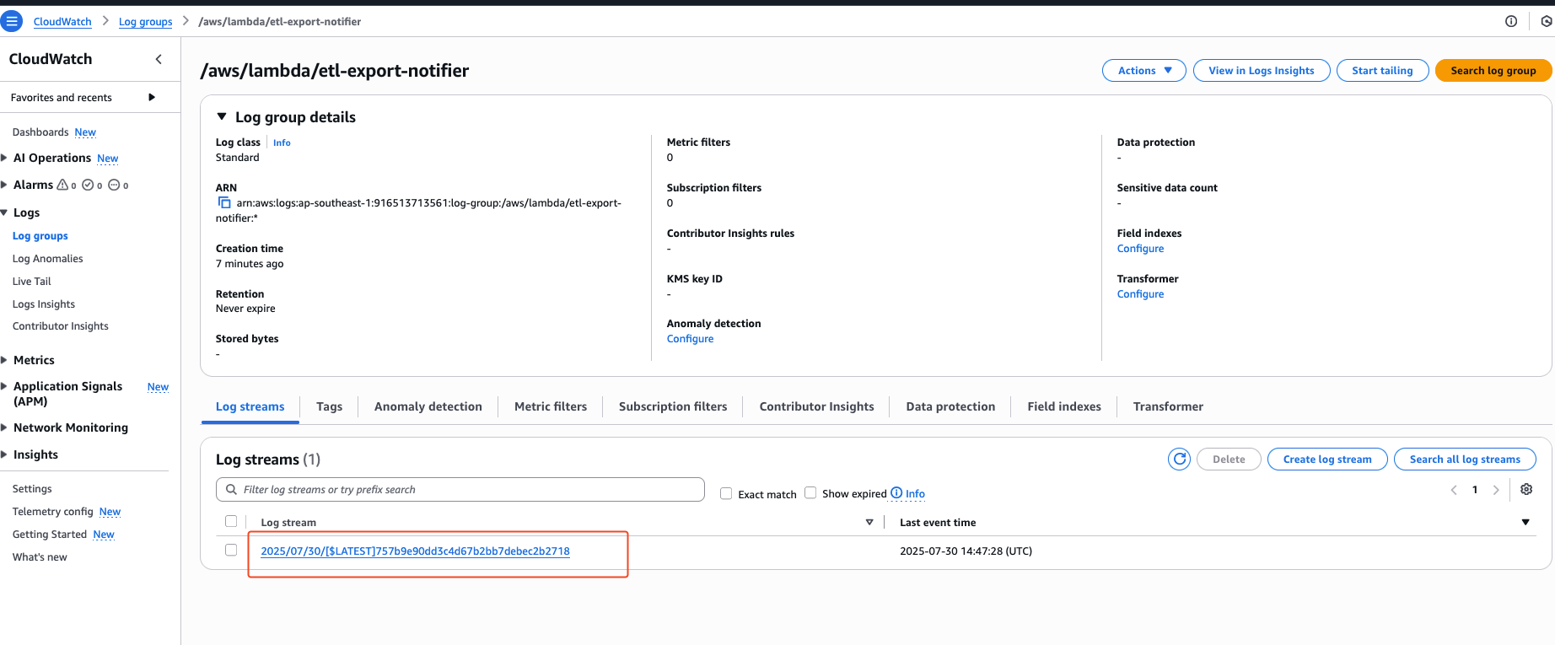This screenshot has width=1555, height=645.
Task: Toggle the Show expired checkbox
Action: [810, 492]
